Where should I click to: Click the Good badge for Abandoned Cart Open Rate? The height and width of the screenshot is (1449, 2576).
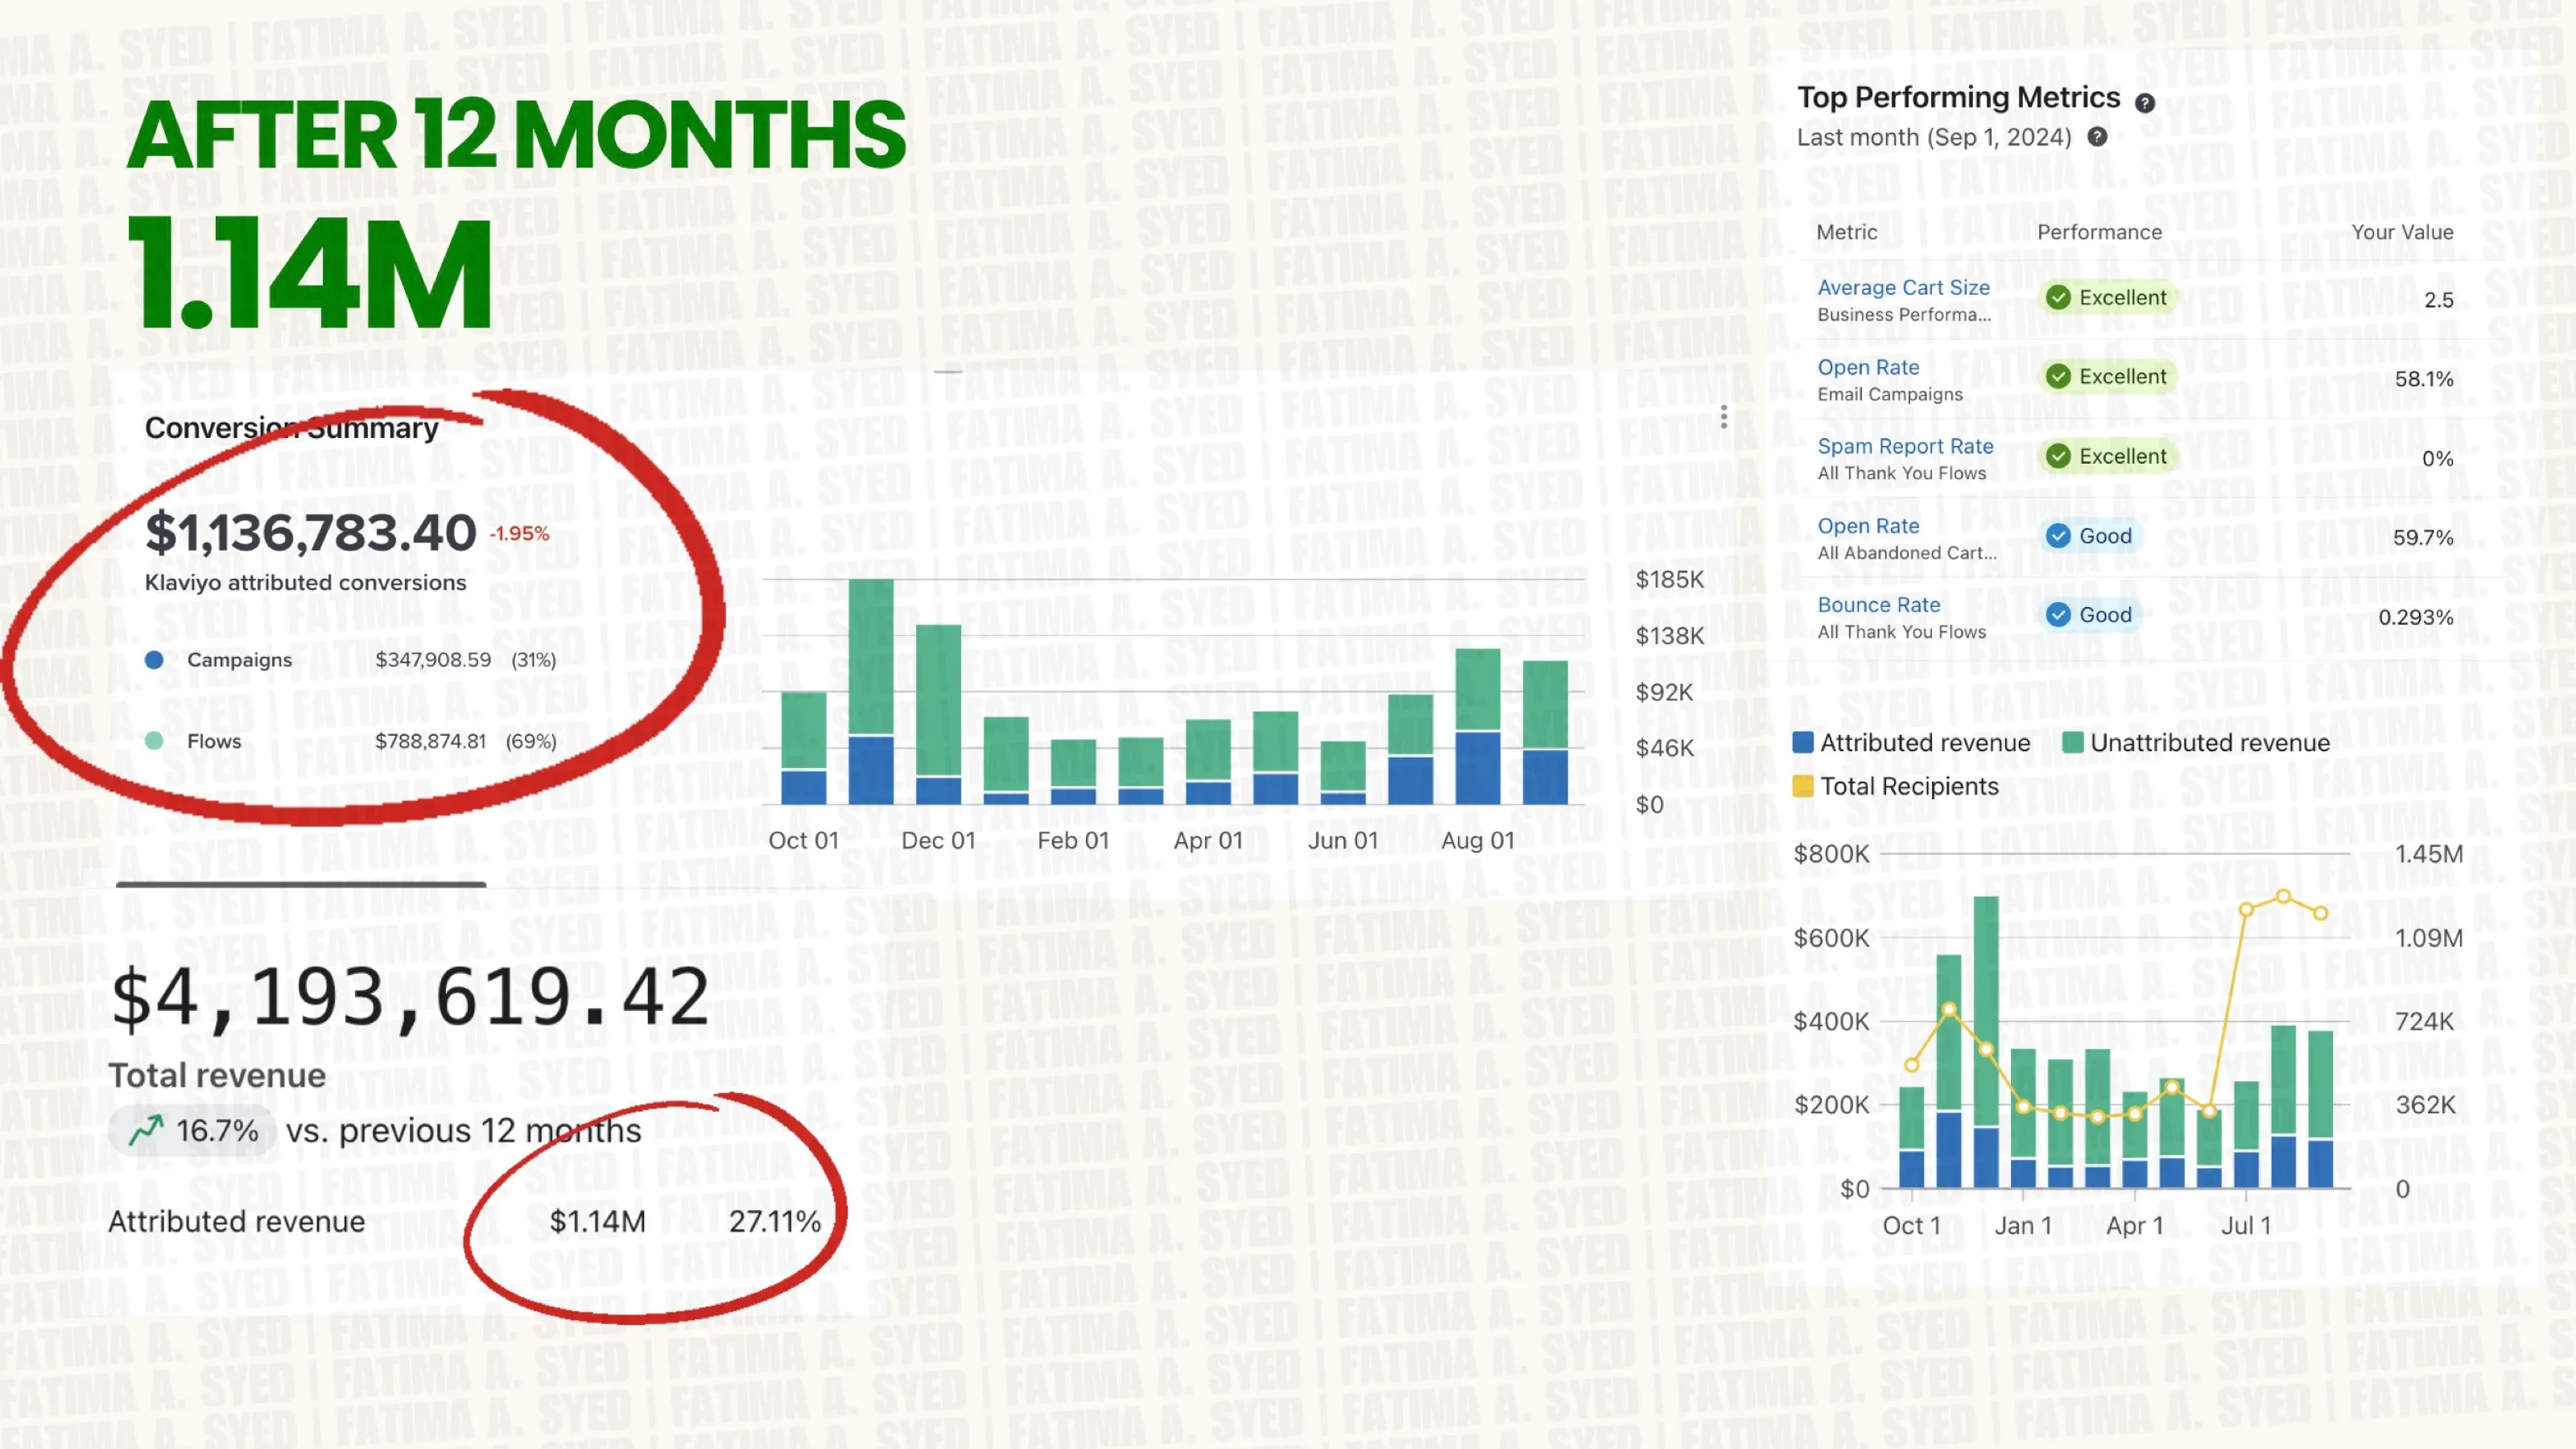pos(2090,536)
